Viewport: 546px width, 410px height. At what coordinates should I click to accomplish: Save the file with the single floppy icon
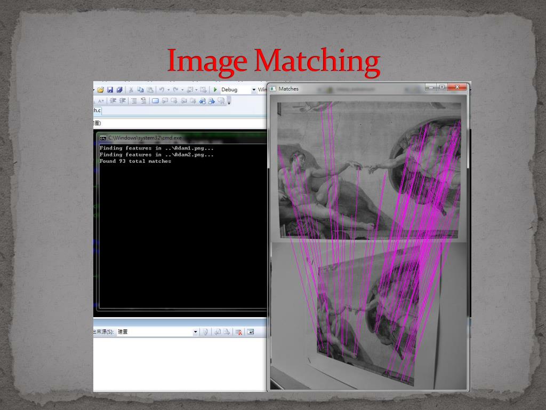(x=110, y=90)
